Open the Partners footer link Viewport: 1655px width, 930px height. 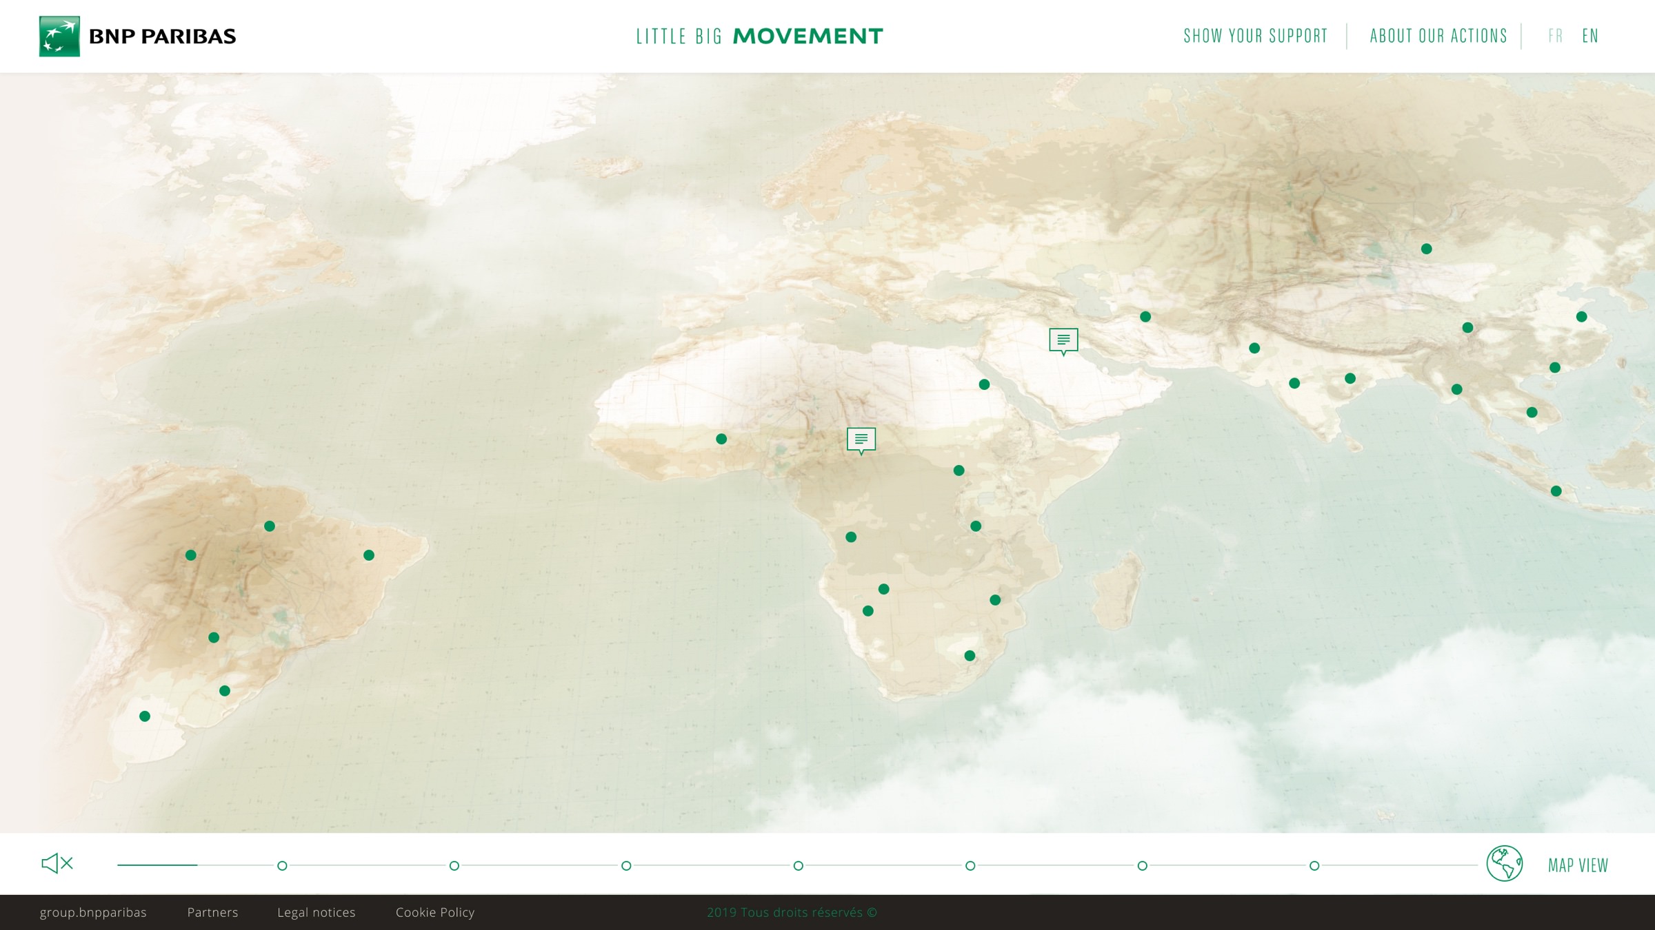212,912
